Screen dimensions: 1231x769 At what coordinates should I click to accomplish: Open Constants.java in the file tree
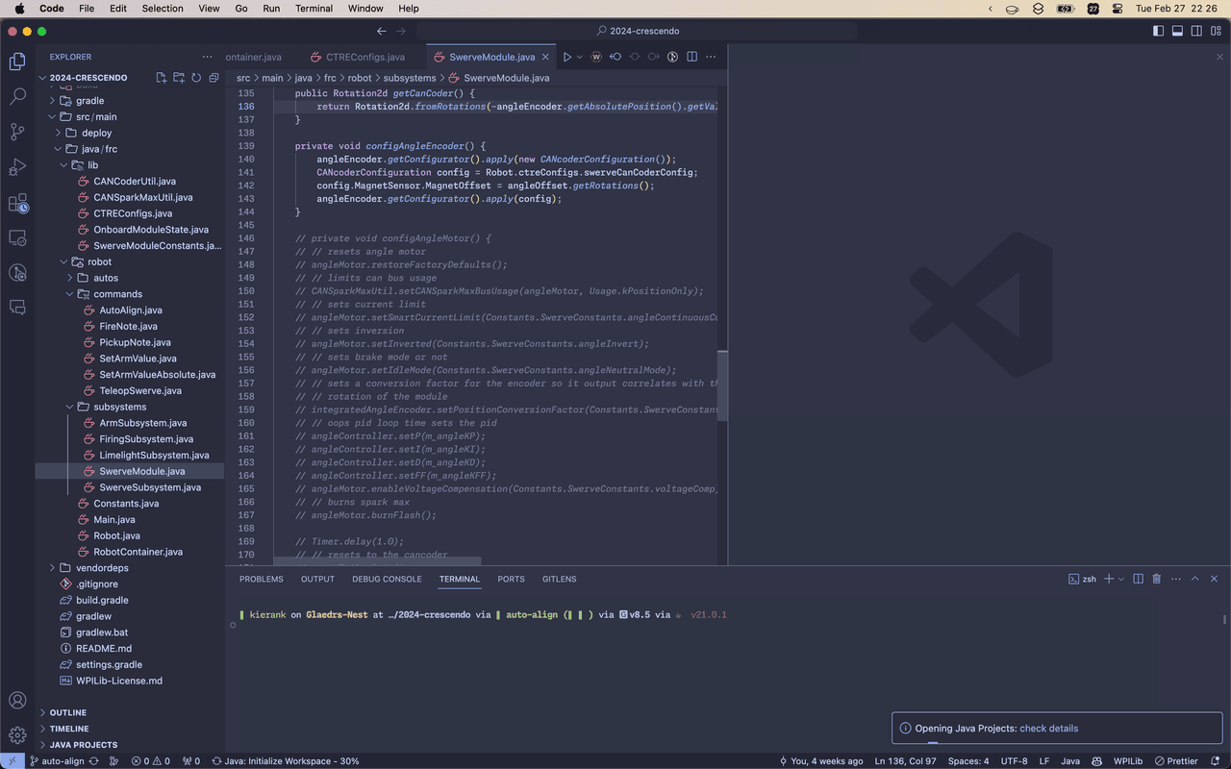[125, 504]
